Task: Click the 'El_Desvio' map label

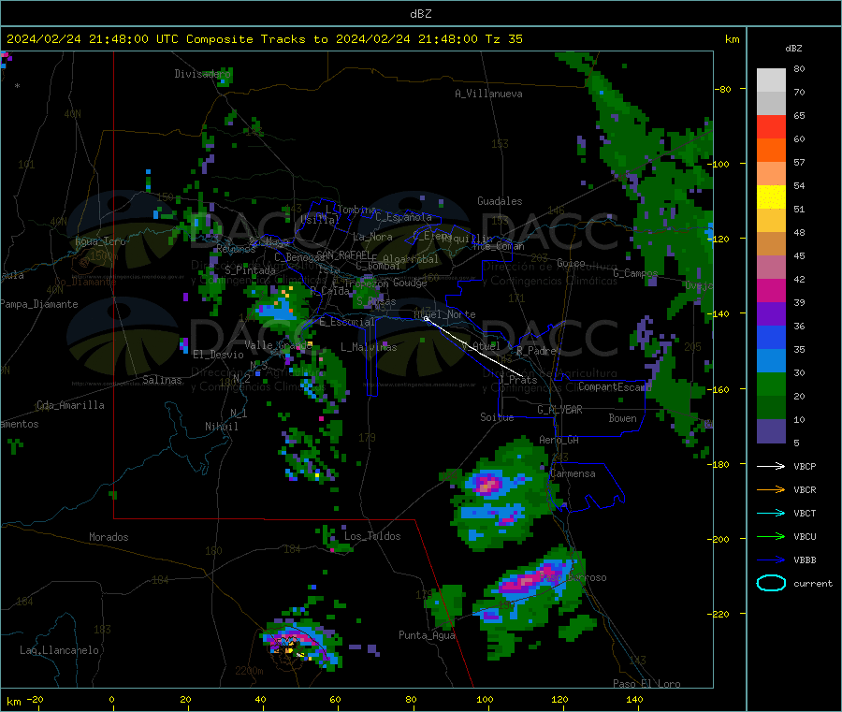Action: click(218, 355)
